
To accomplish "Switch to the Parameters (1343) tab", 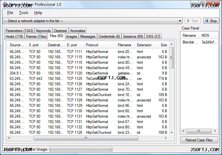I will coord(19,30).
